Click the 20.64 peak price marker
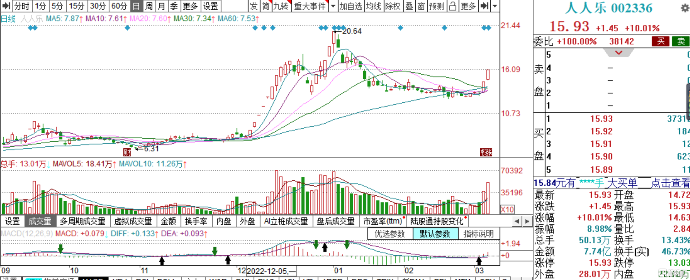 (x=352, y=31)
